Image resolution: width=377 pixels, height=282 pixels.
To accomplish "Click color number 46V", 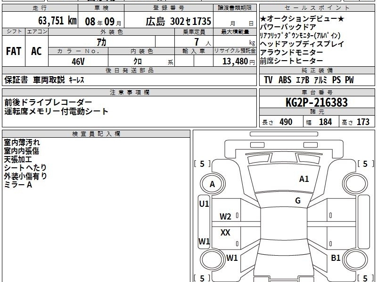I will [78, 62].
